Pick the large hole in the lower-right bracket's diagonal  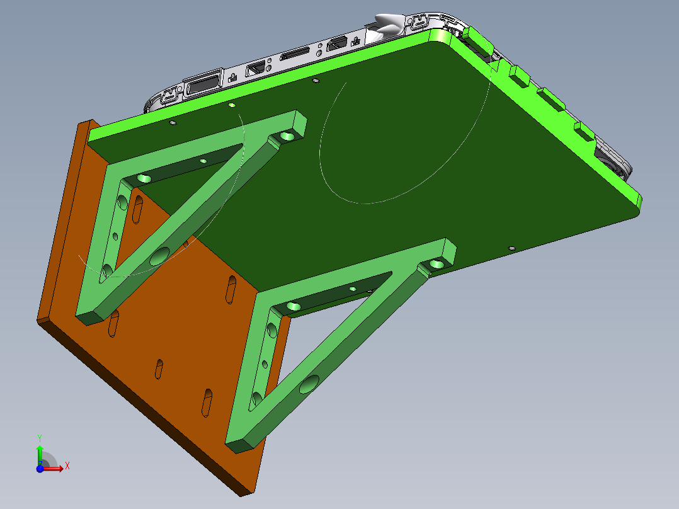coord(309,384)
